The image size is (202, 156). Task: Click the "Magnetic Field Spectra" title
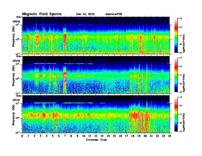tap(42, 14)
